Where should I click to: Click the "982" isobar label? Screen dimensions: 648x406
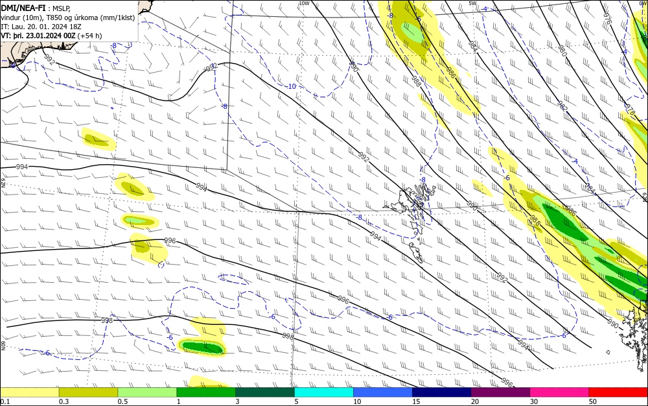[562, 106]
